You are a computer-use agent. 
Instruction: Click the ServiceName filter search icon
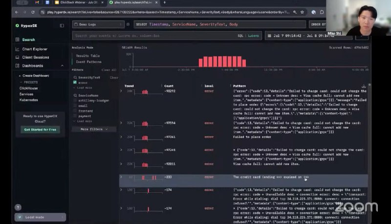click(x=75, y=95)
